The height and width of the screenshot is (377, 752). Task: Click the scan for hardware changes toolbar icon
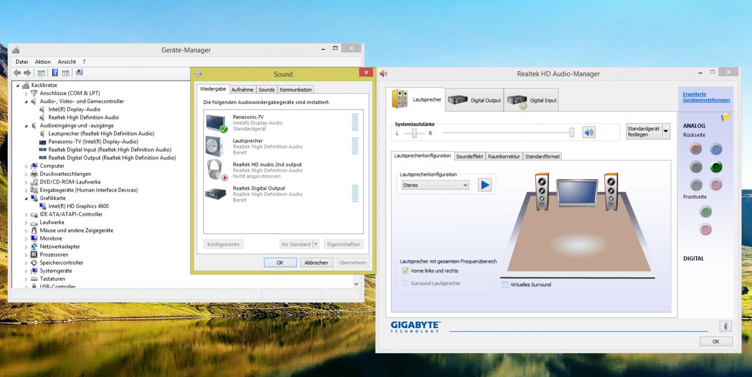pyautogui.click(x=80, y=73)
